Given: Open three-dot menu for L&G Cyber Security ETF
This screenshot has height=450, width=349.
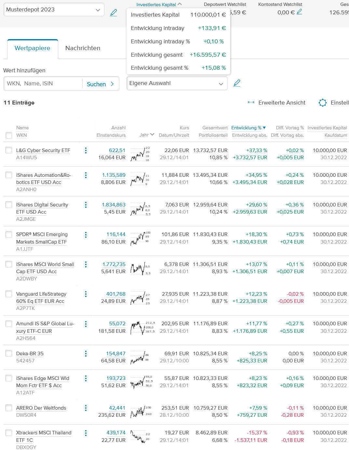Looking at the screenshot, I should tap(86, 150).
